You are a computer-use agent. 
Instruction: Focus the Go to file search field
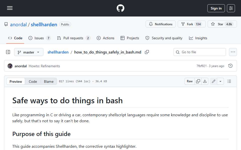pyautogui.click(x=200, y=52)
